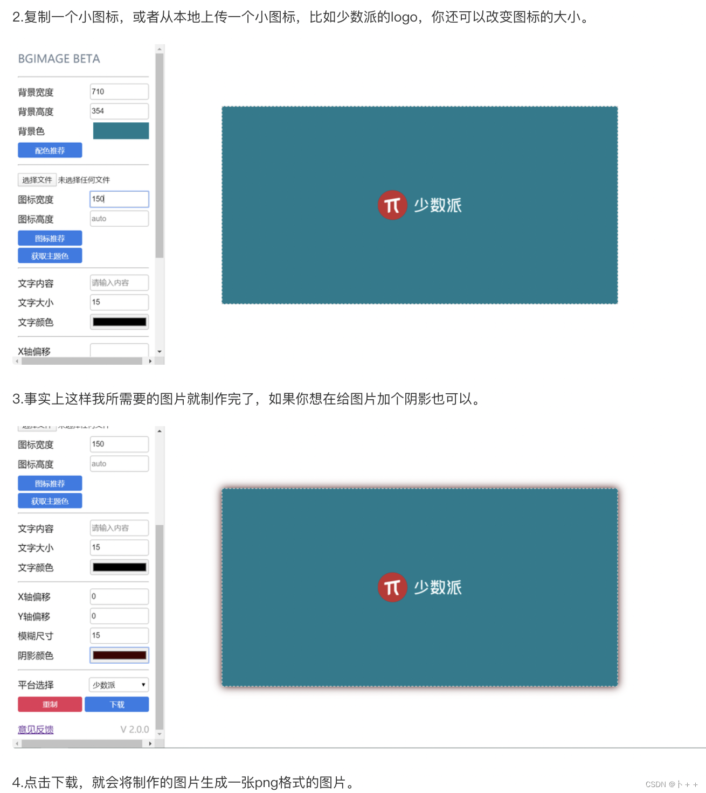This screenshot has width=706, height=793.
Task: Click the red π icon in the shadowed preview
Action: (x=392, y=587)
